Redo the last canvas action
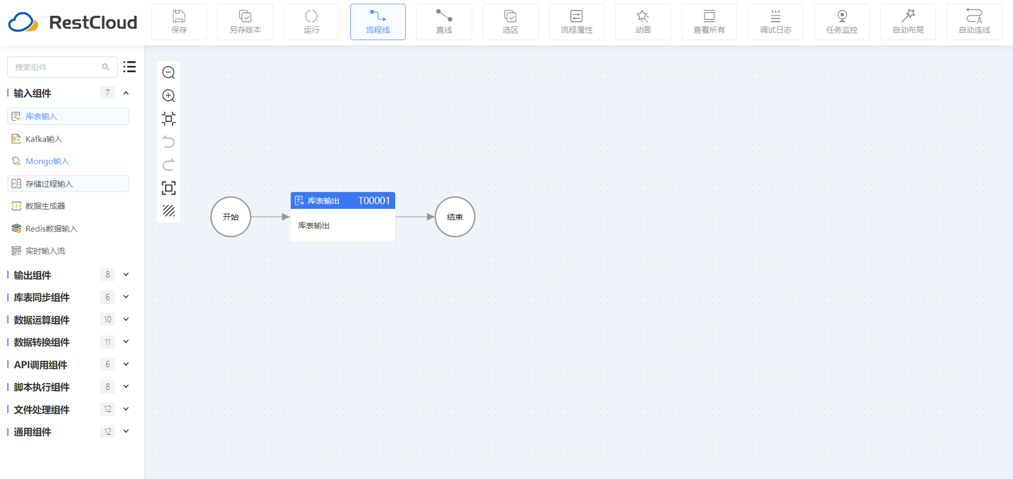 click(169, 165)
